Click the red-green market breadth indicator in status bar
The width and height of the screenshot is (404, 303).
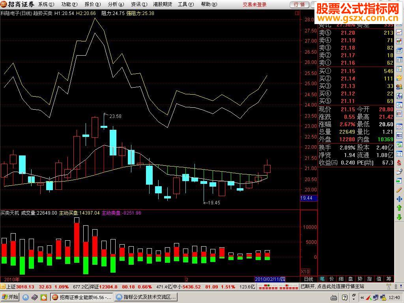278,286
